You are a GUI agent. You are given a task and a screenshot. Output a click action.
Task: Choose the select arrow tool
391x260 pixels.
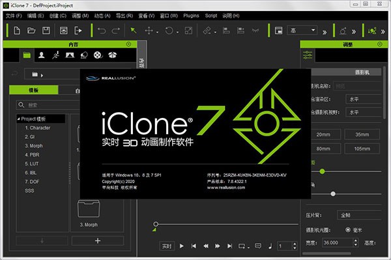pos(134,31)
